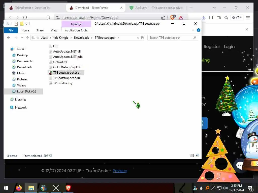Open the View ribbon tab
Image resolution: width=258 pixels, height=193 pixels.
pyautogui.click(x=54, y=30)
